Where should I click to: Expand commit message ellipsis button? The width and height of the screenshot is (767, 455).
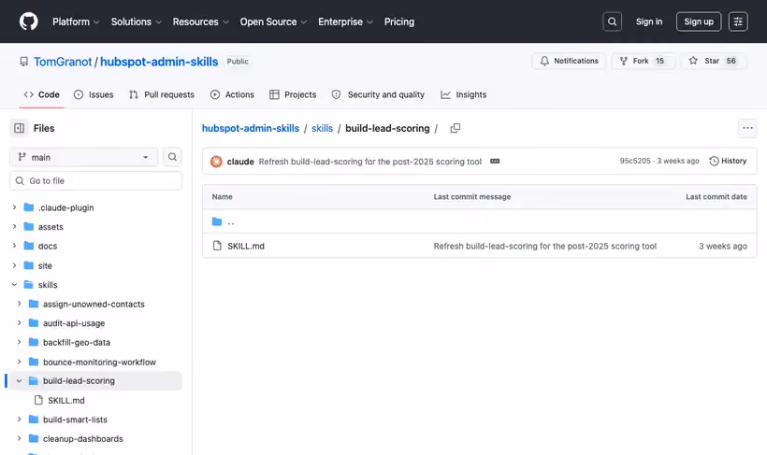coord(495,162)
